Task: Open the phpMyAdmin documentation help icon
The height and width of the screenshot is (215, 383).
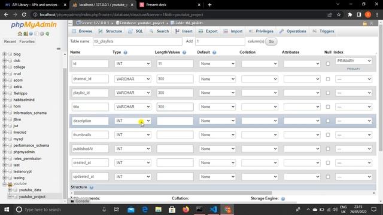Action: point(31,33)
